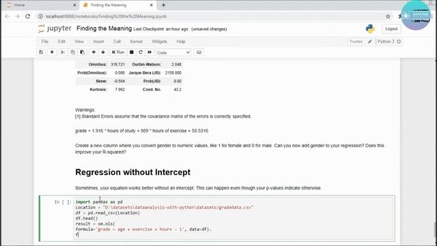The image size is (437, 246).
Task: Save the notebook with the floppy icon
Action: click(x=41, y=53)
